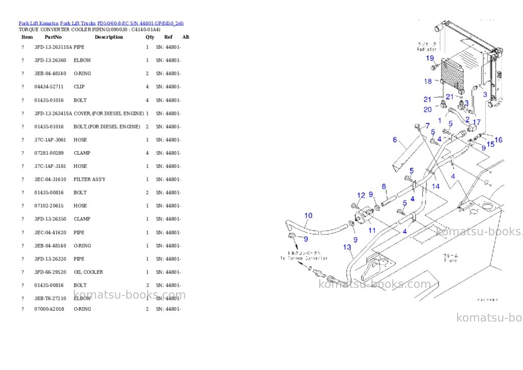This screenshot has width=523, height=370.
Task: Click the CLIP description
Action: (x=79, y=87)
